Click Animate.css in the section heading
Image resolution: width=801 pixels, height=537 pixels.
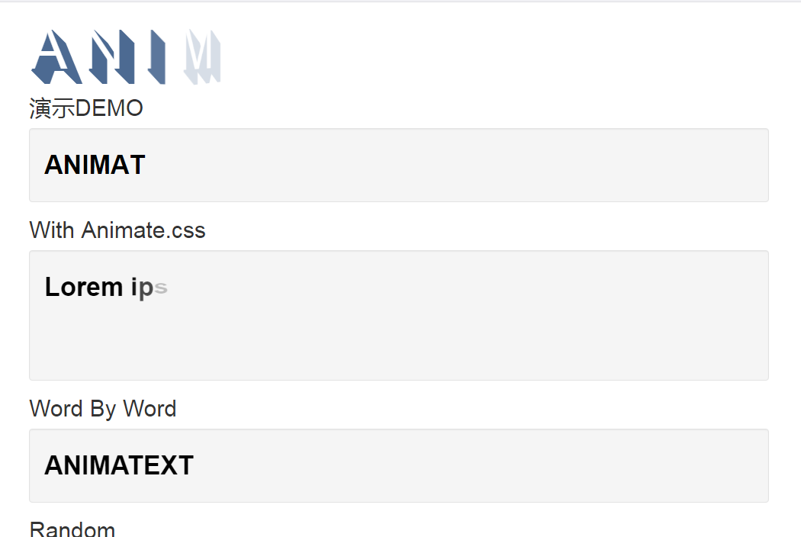point(143,230)
